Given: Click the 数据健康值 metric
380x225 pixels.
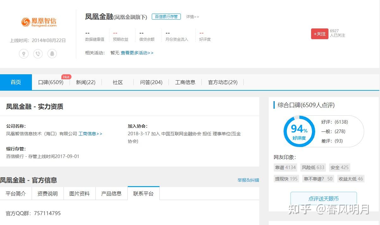Looking at the screenshot, I should 95,36.
